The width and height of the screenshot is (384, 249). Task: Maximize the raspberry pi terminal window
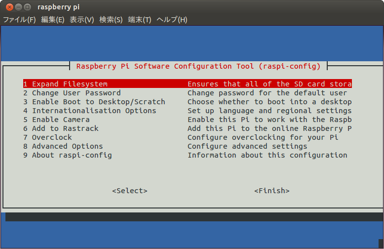[28, 7]
